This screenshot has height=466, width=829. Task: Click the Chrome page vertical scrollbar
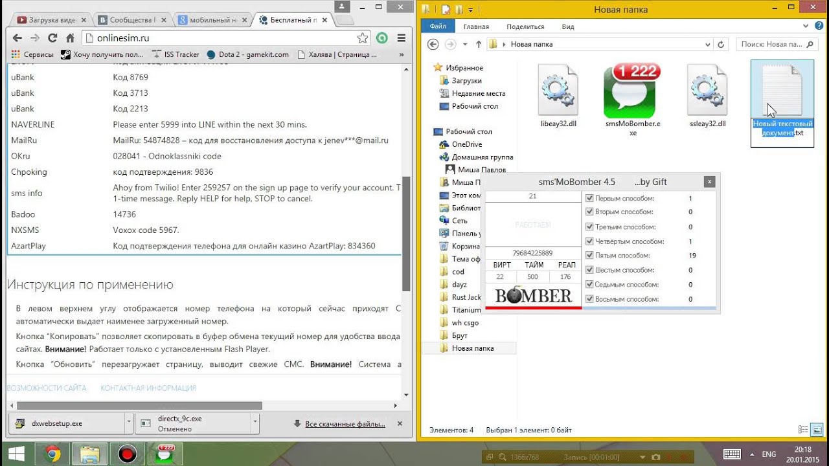[x=407, y=234]
